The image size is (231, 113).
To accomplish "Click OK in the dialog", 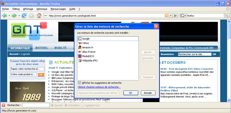I will pos(131,93).
